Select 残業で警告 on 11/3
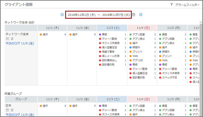Screen dimensions: 203x117 tap(108, 52)
